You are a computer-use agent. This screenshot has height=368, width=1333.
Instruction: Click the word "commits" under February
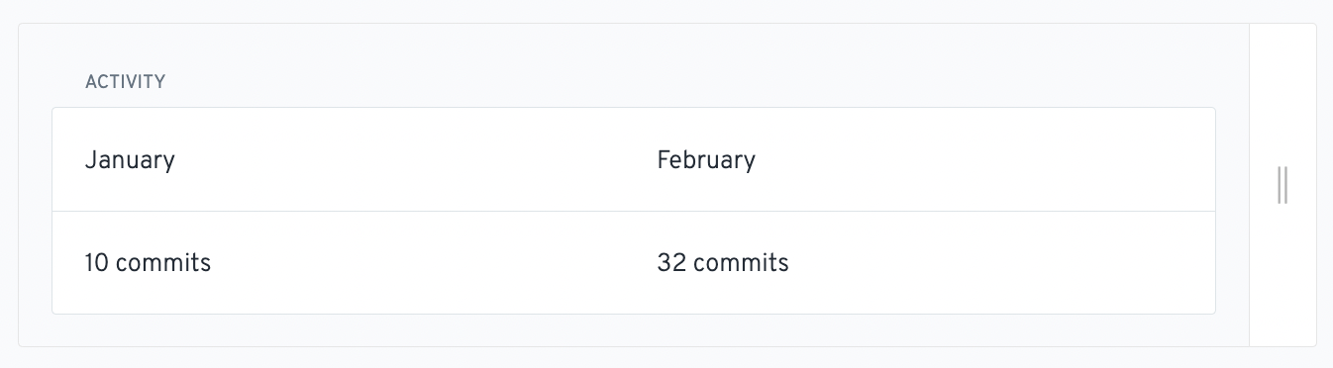coord(741,263)
